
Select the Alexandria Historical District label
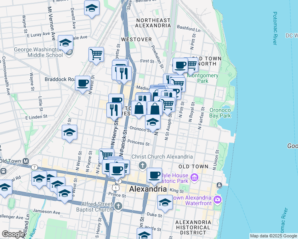click(193, 227)
